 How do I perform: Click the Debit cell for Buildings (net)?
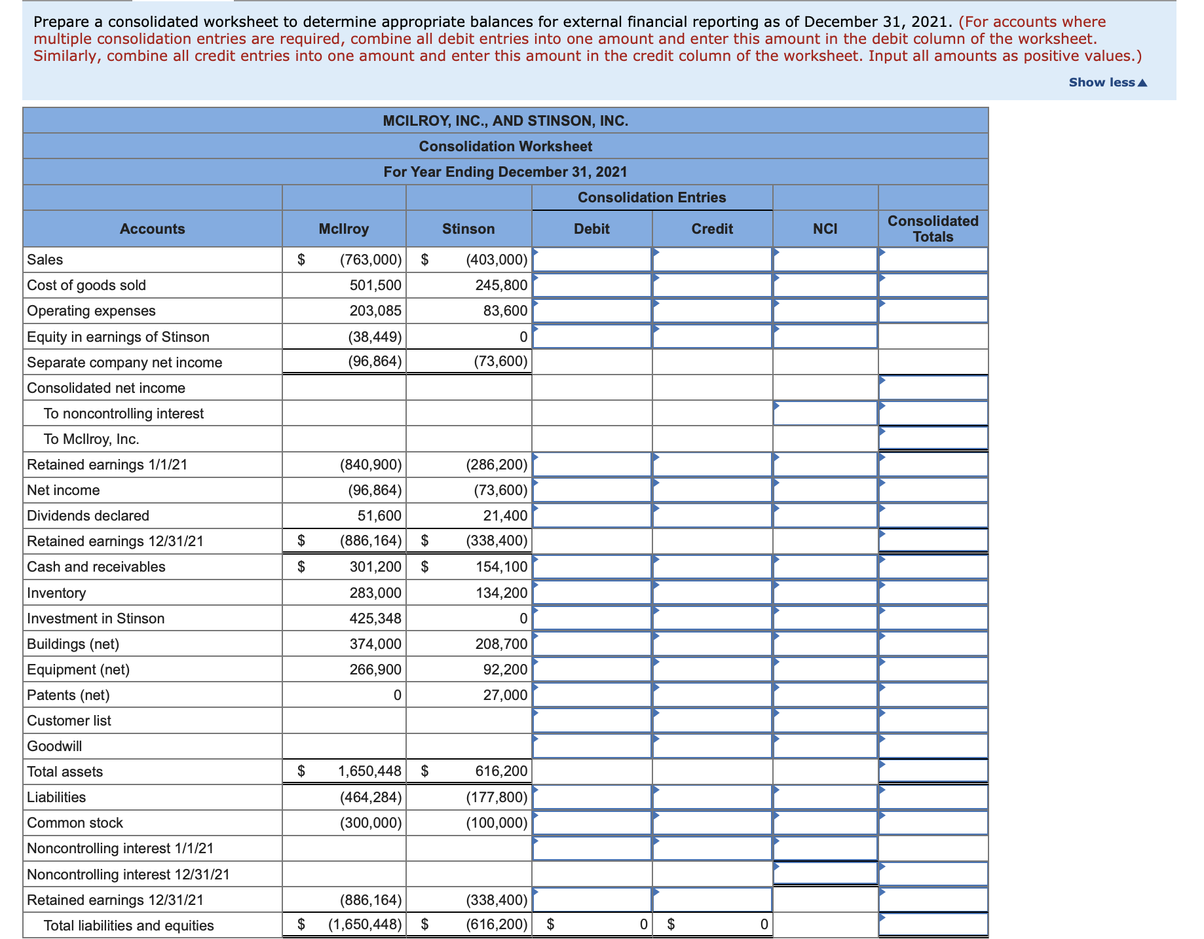[592, 643]
